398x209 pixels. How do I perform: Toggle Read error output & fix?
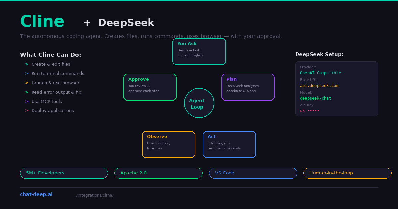coord(56,92)
